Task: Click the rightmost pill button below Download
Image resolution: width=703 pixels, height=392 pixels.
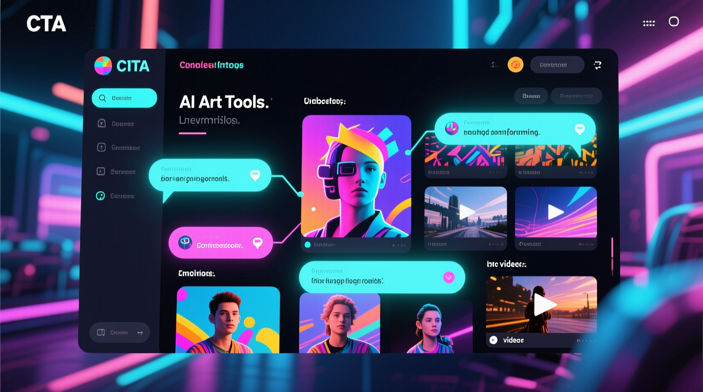Action: [576, 96]
